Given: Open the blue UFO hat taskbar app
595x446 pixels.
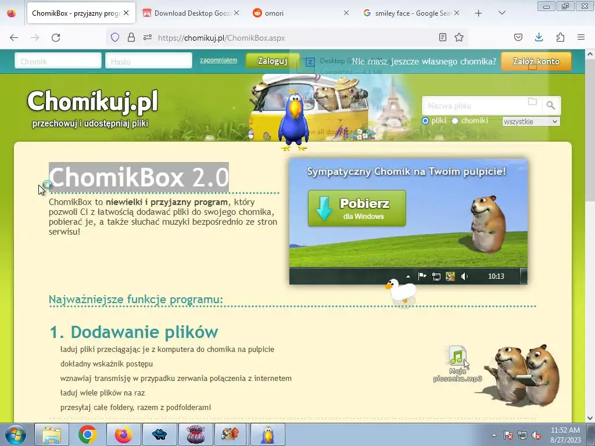Looking at the screenshot, I should (160, 434).
